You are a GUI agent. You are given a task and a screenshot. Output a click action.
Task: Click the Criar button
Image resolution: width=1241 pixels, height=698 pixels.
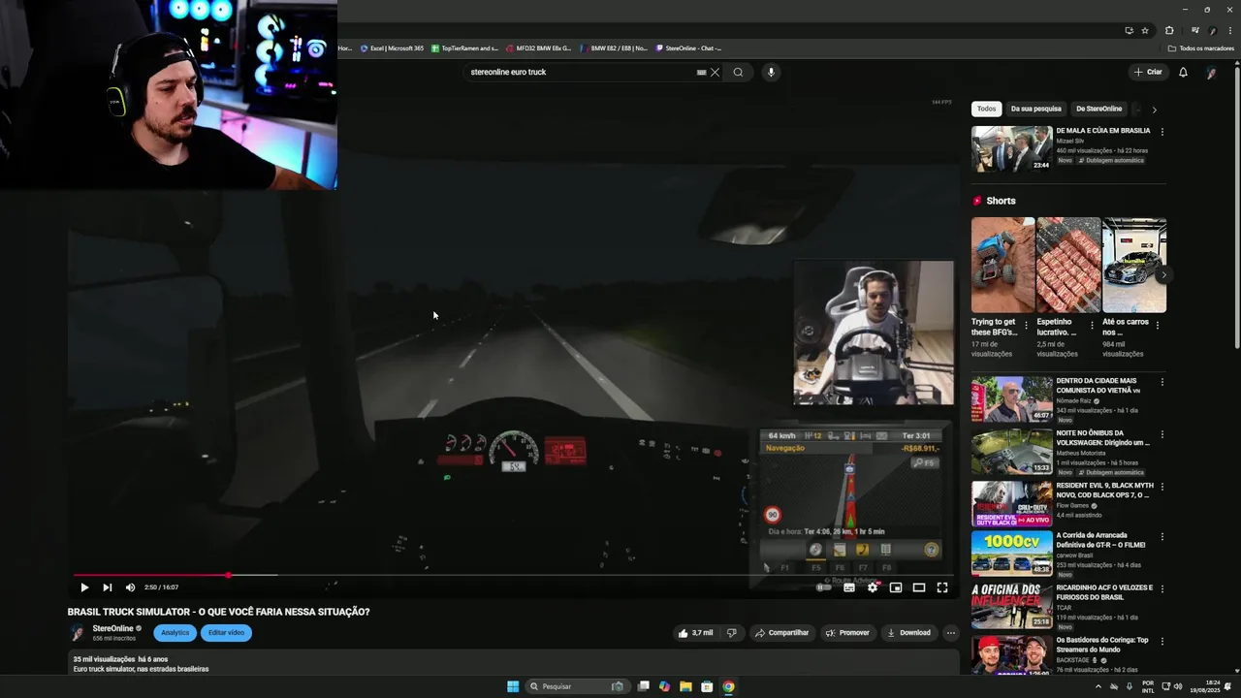1148,72
